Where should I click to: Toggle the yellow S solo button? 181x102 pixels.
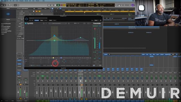pyautogui.click(x=40, y=11)
